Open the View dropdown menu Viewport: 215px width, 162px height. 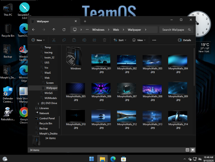(139, 40)
